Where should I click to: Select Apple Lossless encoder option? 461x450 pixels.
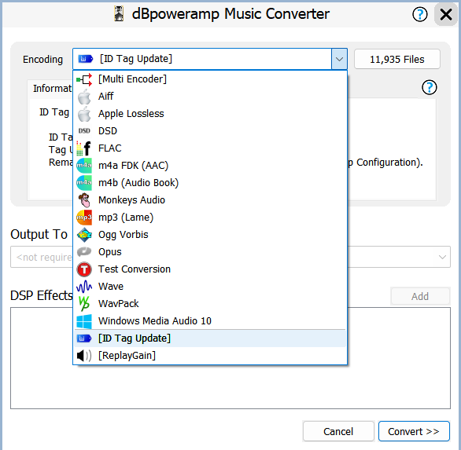point(210,114)
